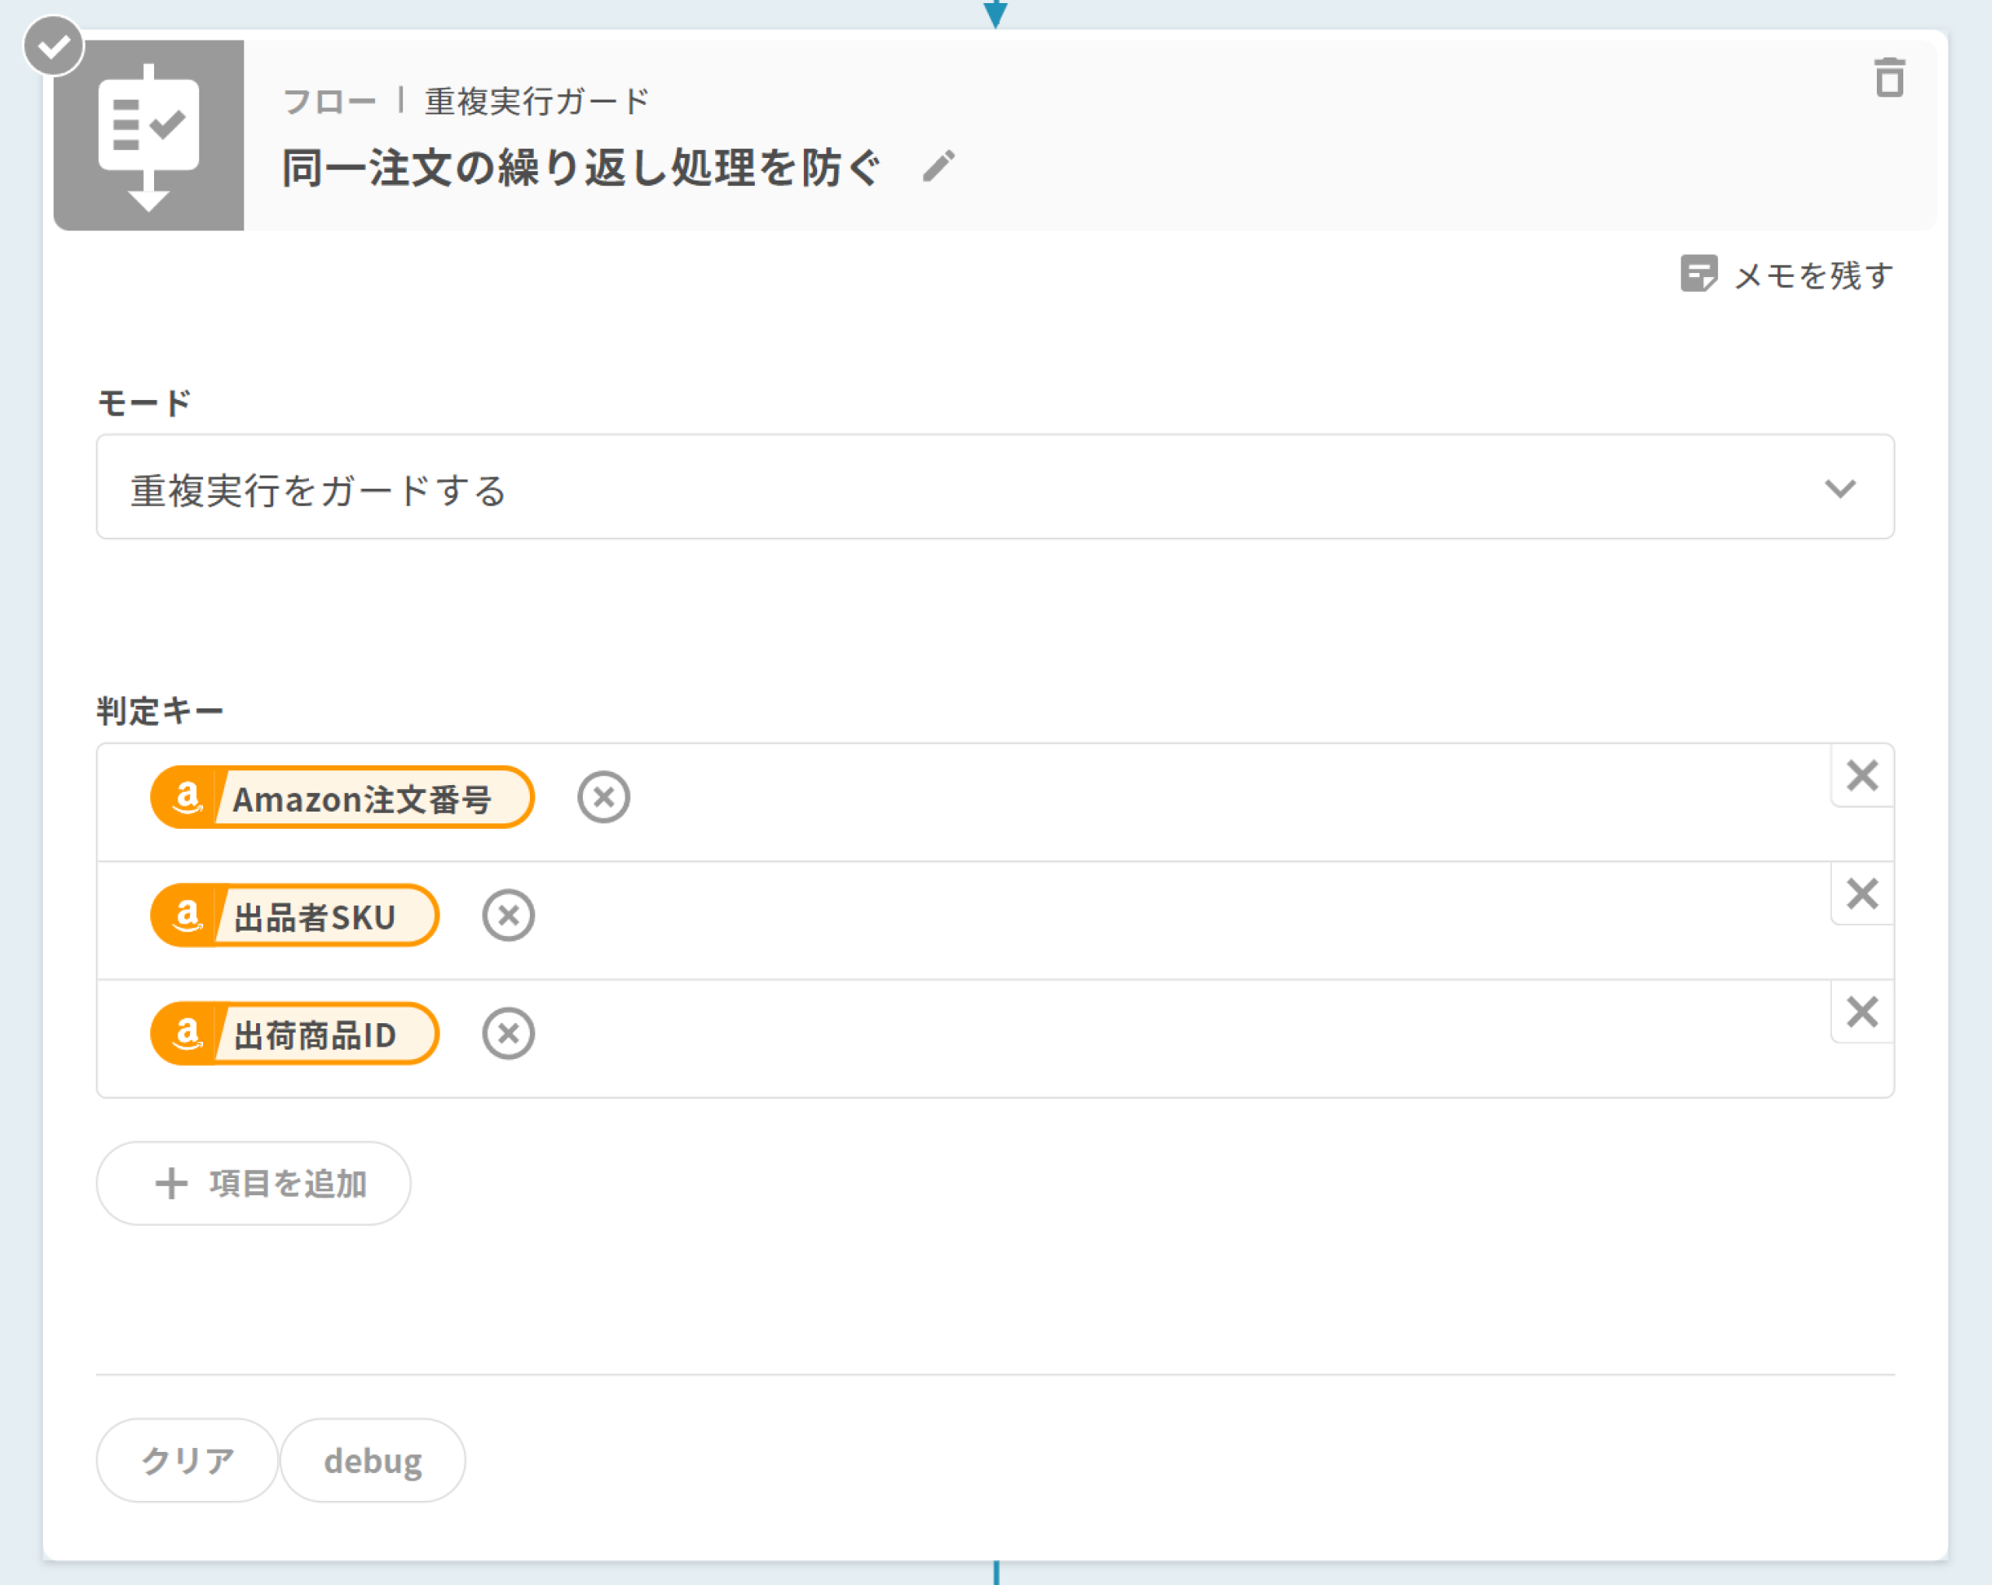Screen dimensions: 1992x1585
Task: Click the debug button
Action: point(373,1461)
